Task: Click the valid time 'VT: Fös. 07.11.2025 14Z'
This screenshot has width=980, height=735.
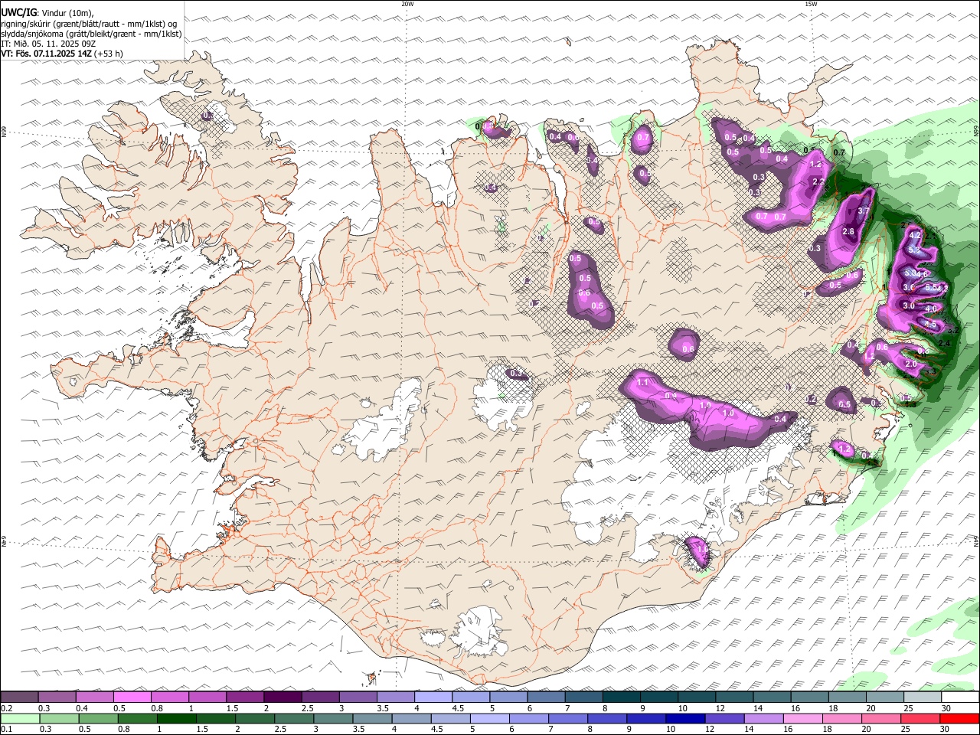Action: click(46, 54)
